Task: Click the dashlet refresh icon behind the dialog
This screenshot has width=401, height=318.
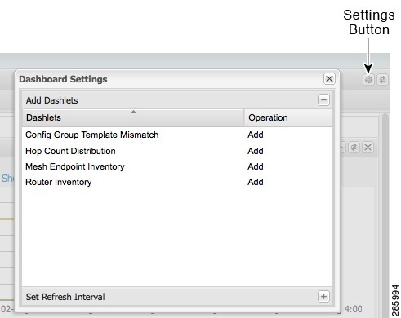Action: coord(354,148)
